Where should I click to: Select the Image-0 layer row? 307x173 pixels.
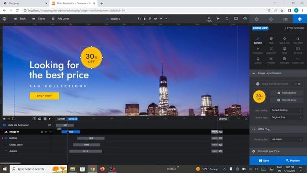click(x=26, y=132)
